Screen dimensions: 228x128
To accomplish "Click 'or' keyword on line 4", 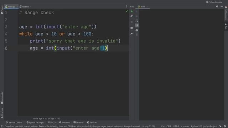I will 62,34.
